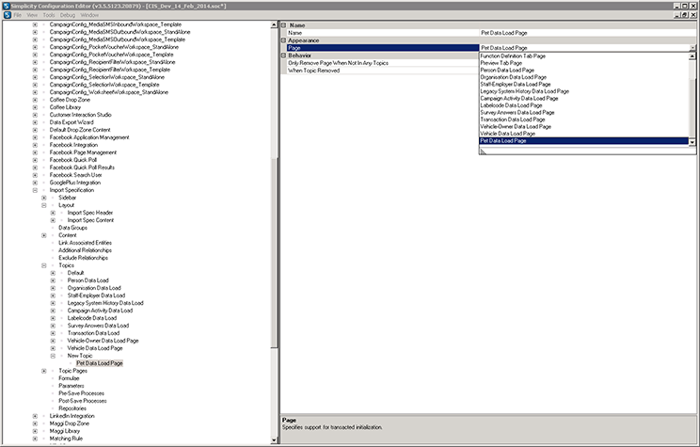Expand the Coffee Library node
Viewport: 700px width, 447px height.
[x=35, y=107]
